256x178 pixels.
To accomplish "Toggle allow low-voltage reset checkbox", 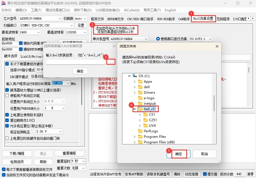I will tap(7, 126).
